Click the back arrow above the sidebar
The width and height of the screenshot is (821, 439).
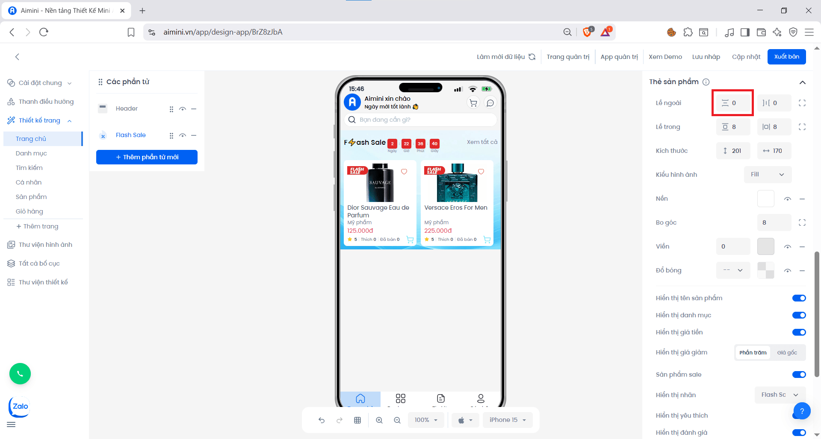tap(17, 57)
